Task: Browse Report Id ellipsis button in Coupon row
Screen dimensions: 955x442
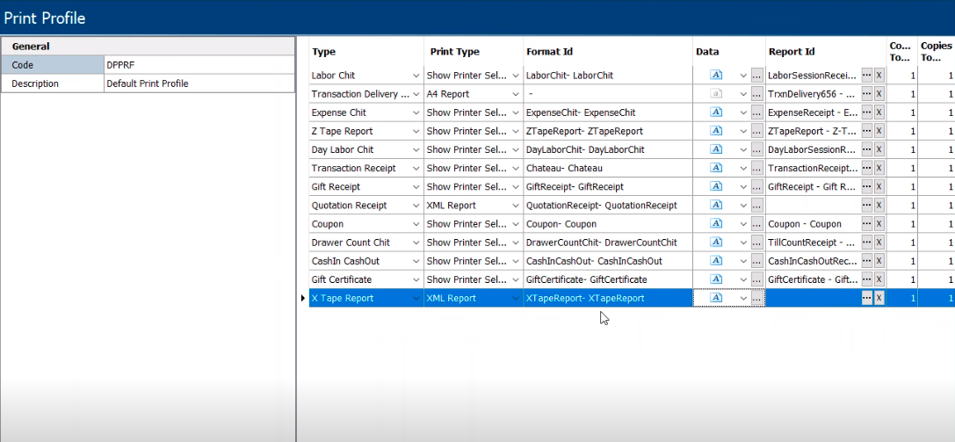Action: pyautogui.click(x=867, y=224)
